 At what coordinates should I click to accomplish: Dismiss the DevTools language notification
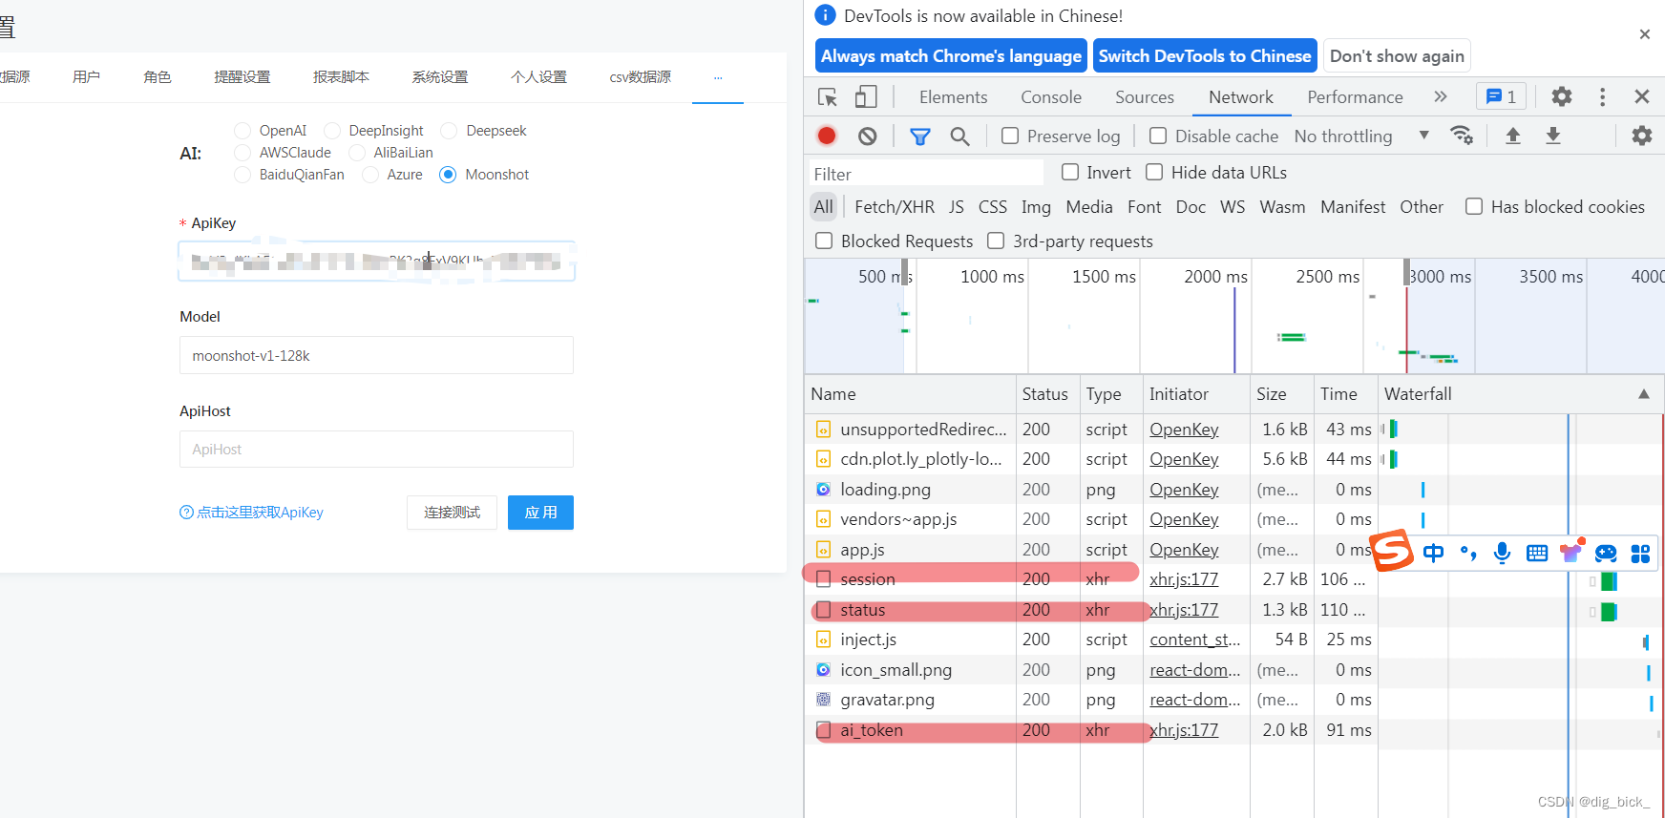tap(1644, 34)
